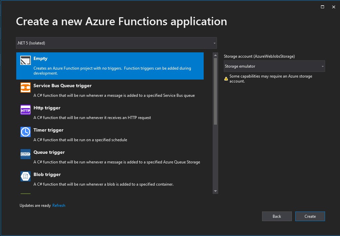This screenshot has height=236, width=340.
Task: Go Back to the previous step
Action: coord(277,216)
